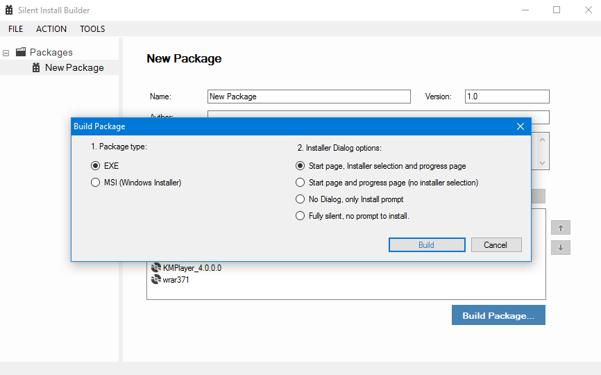Move installer up with arrow button
This screenshot has height=375, width=601.
pyautogui.click(x=561, y=228)
